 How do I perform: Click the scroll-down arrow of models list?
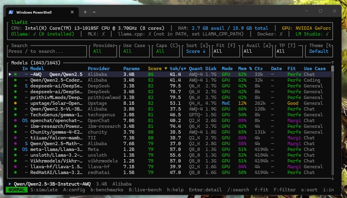coord(332,178)
